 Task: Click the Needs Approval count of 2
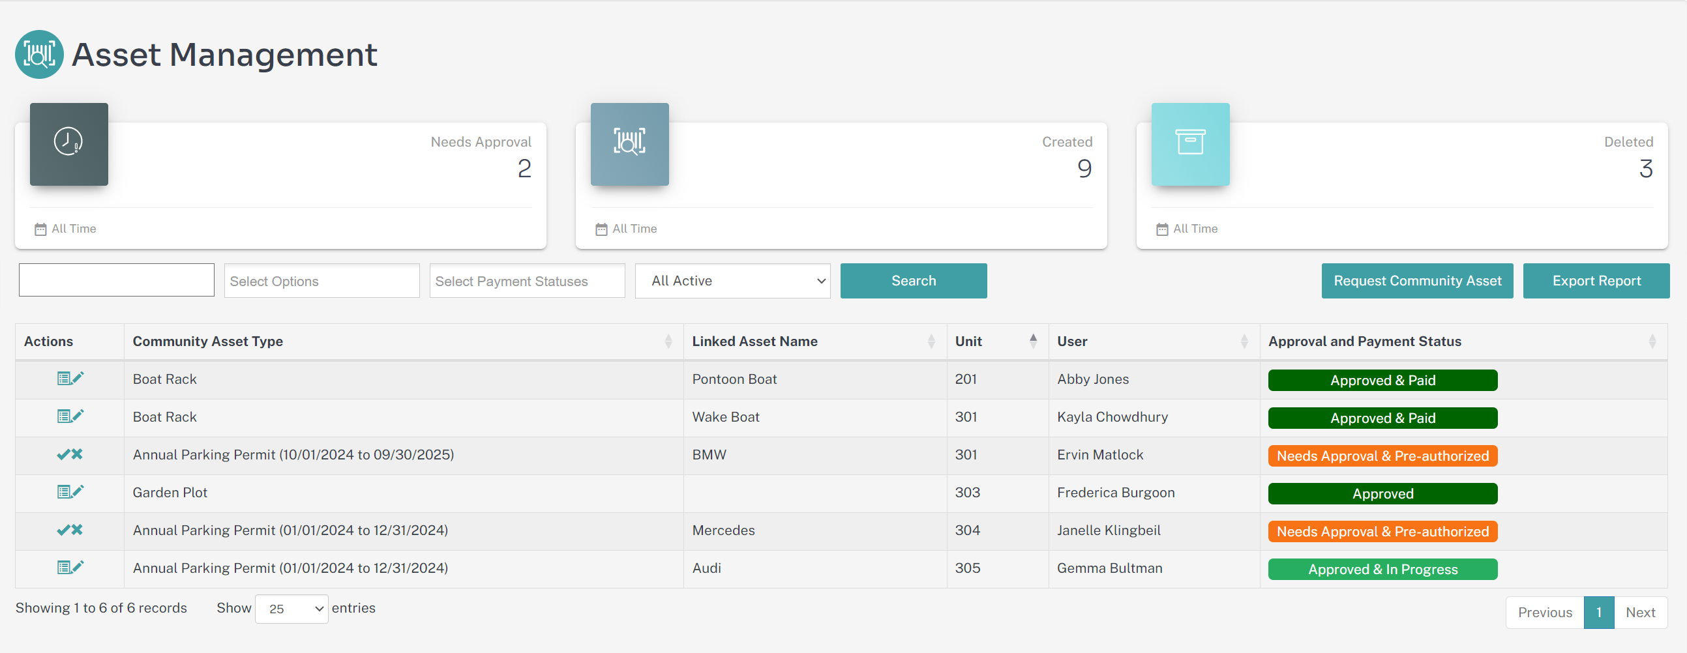point(524,169)
